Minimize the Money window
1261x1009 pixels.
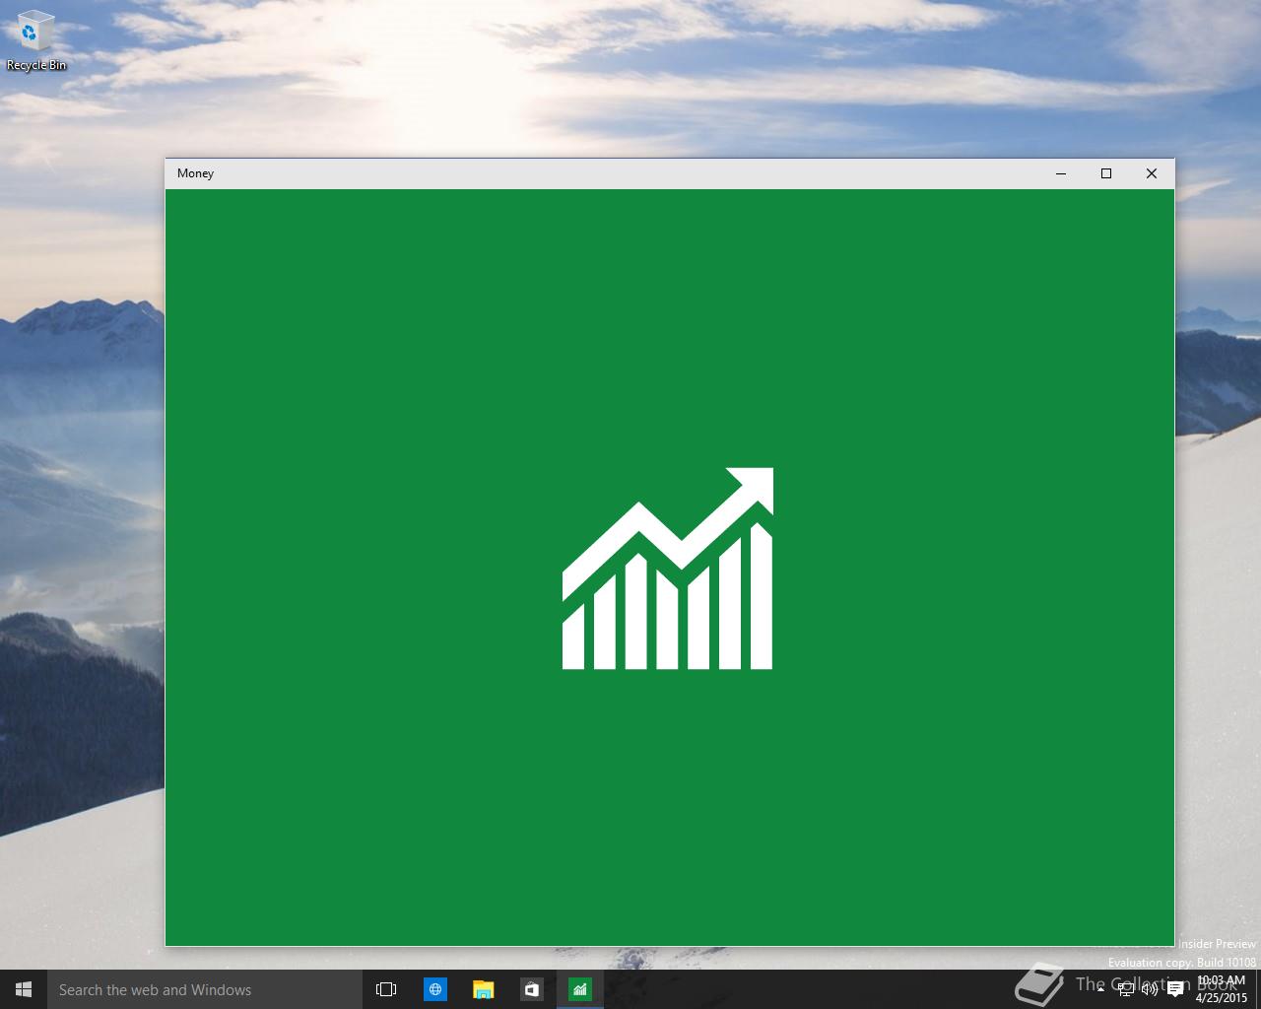[x=1061, y=173]
